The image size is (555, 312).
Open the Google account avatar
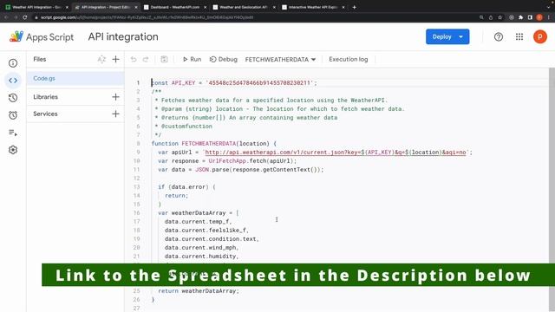(x=540, y=36)
